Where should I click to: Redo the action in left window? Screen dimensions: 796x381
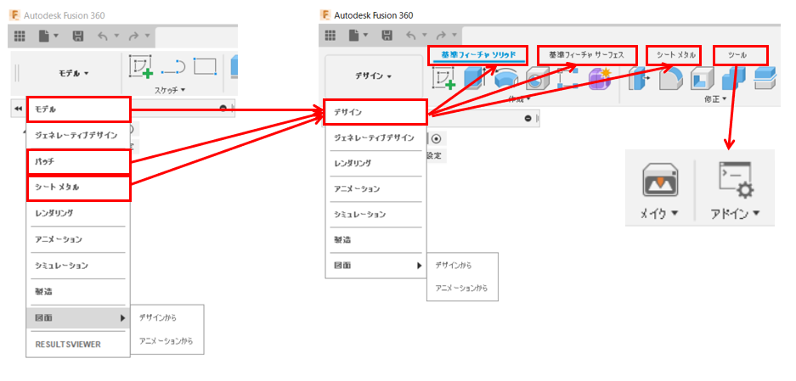tap(133, 36)
